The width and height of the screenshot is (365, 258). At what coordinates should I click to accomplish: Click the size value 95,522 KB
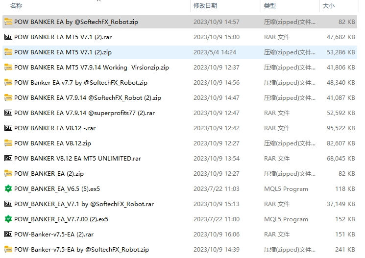click(x=341, y=128)
